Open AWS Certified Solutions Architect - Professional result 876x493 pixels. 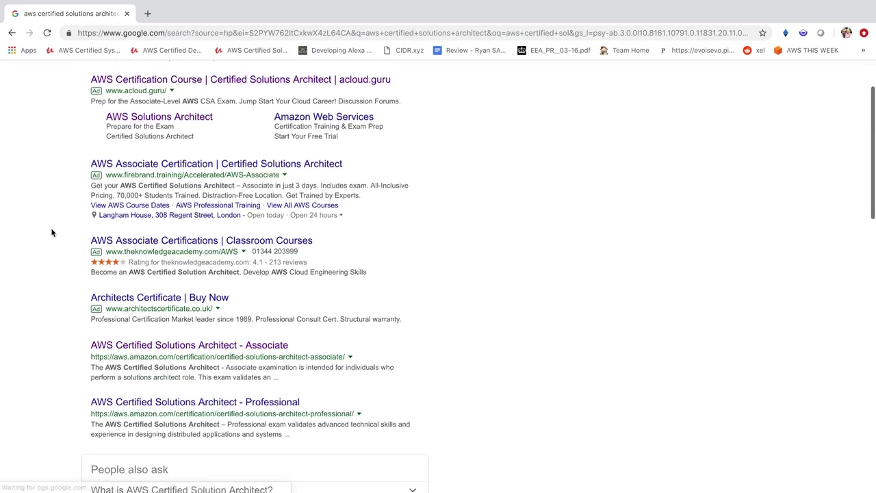point(195,402)
